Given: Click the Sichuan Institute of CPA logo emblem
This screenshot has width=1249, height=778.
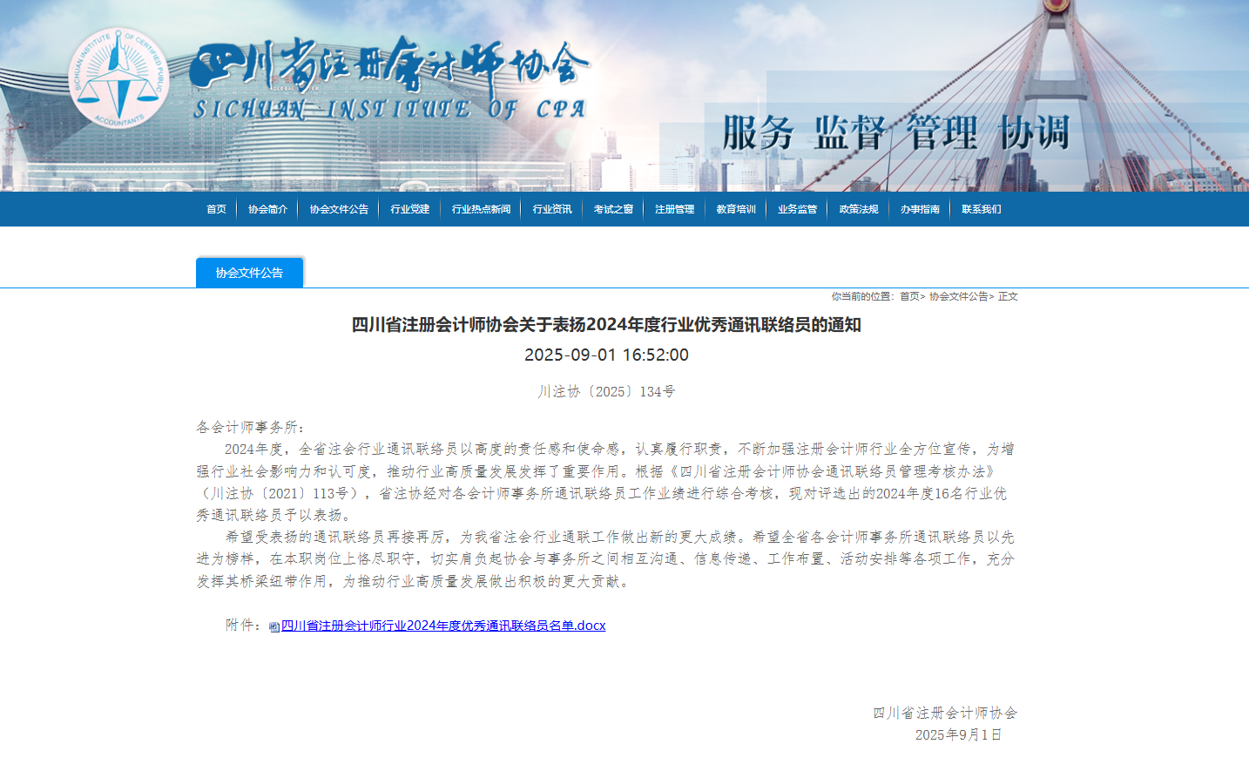Looking at the screenshot, I should 118,78.
